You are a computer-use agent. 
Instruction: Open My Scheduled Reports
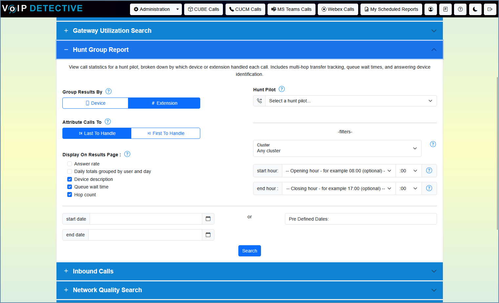[x=391, y=9]
